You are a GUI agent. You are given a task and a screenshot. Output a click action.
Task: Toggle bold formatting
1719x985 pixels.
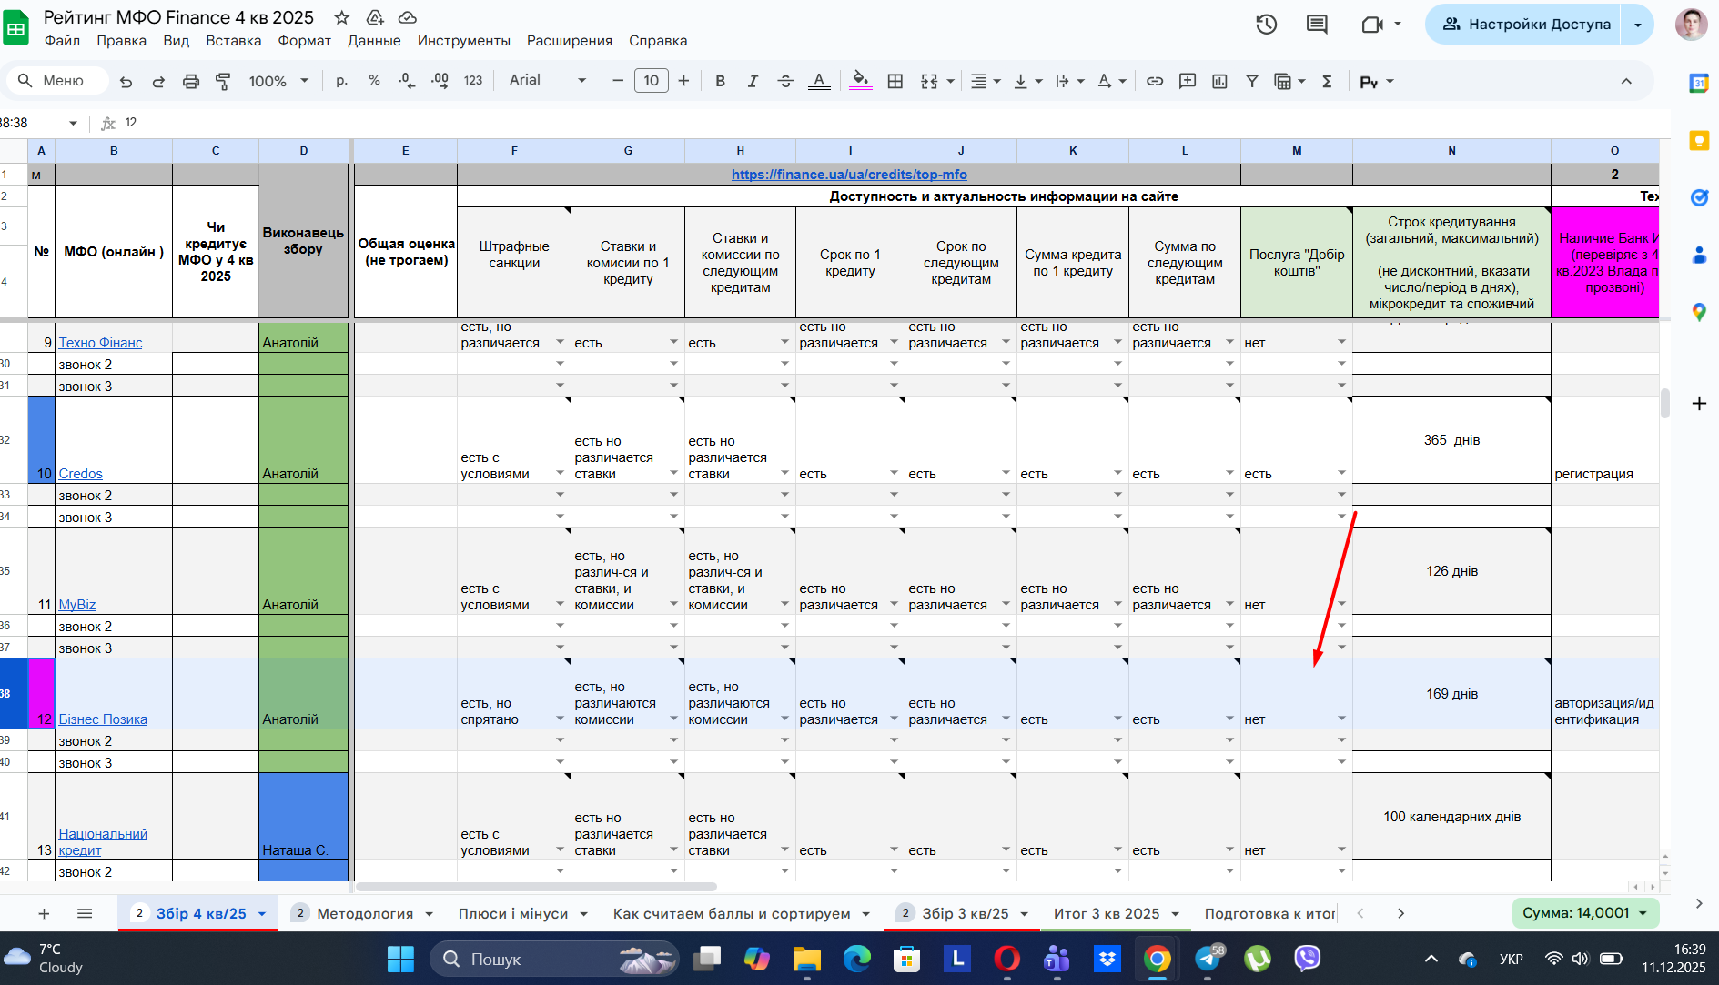pyautogui.click(x=720, y=81)
